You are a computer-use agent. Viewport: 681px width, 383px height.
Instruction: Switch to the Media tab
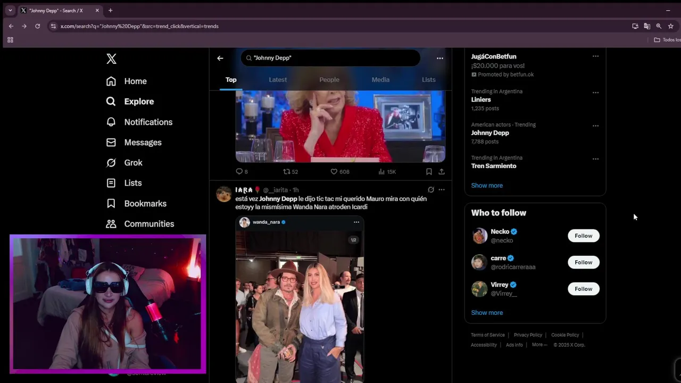[x=380, y=80]
